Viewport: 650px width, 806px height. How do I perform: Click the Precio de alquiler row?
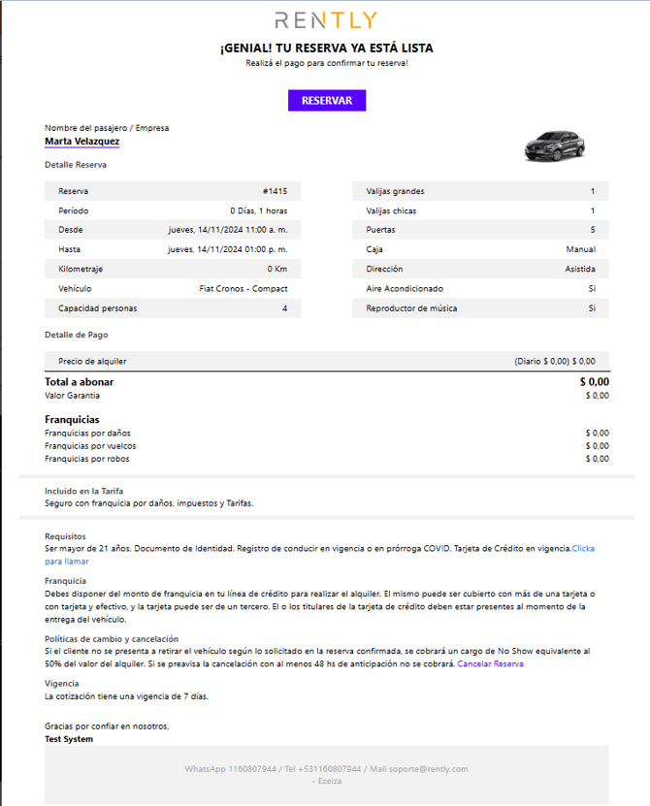point(326,361)
